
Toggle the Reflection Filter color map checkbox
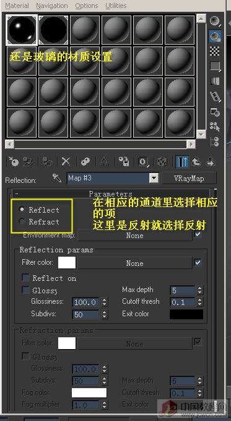(x=198, y=262)
